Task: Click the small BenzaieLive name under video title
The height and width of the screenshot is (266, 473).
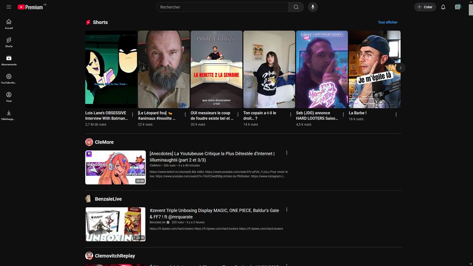Action: 158,223
